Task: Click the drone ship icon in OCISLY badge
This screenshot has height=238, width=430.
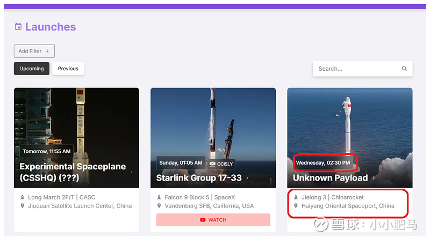Action: tap(212, 164)
